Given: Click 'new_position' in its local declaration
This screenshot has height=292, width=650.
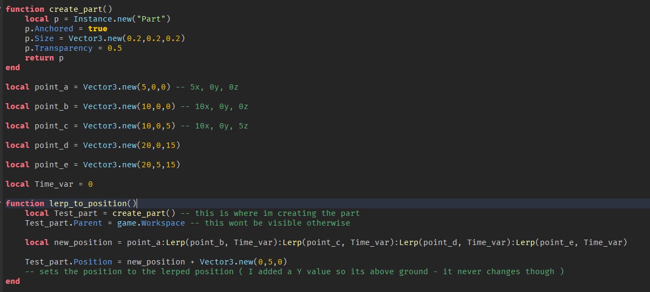Looking at the screenshot, I should (83, 242).
